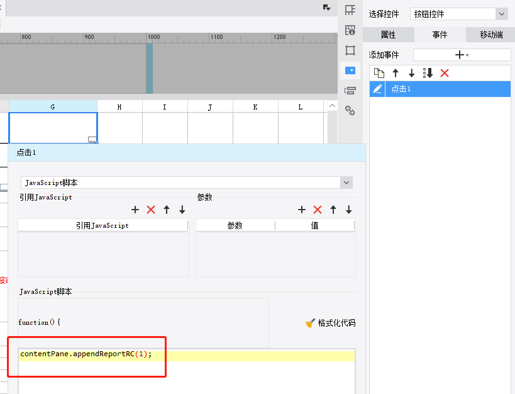Viewport: 515px width, 394px height.
Task: Edit event 点击1 via pencil icon
Action: [377, 89]
